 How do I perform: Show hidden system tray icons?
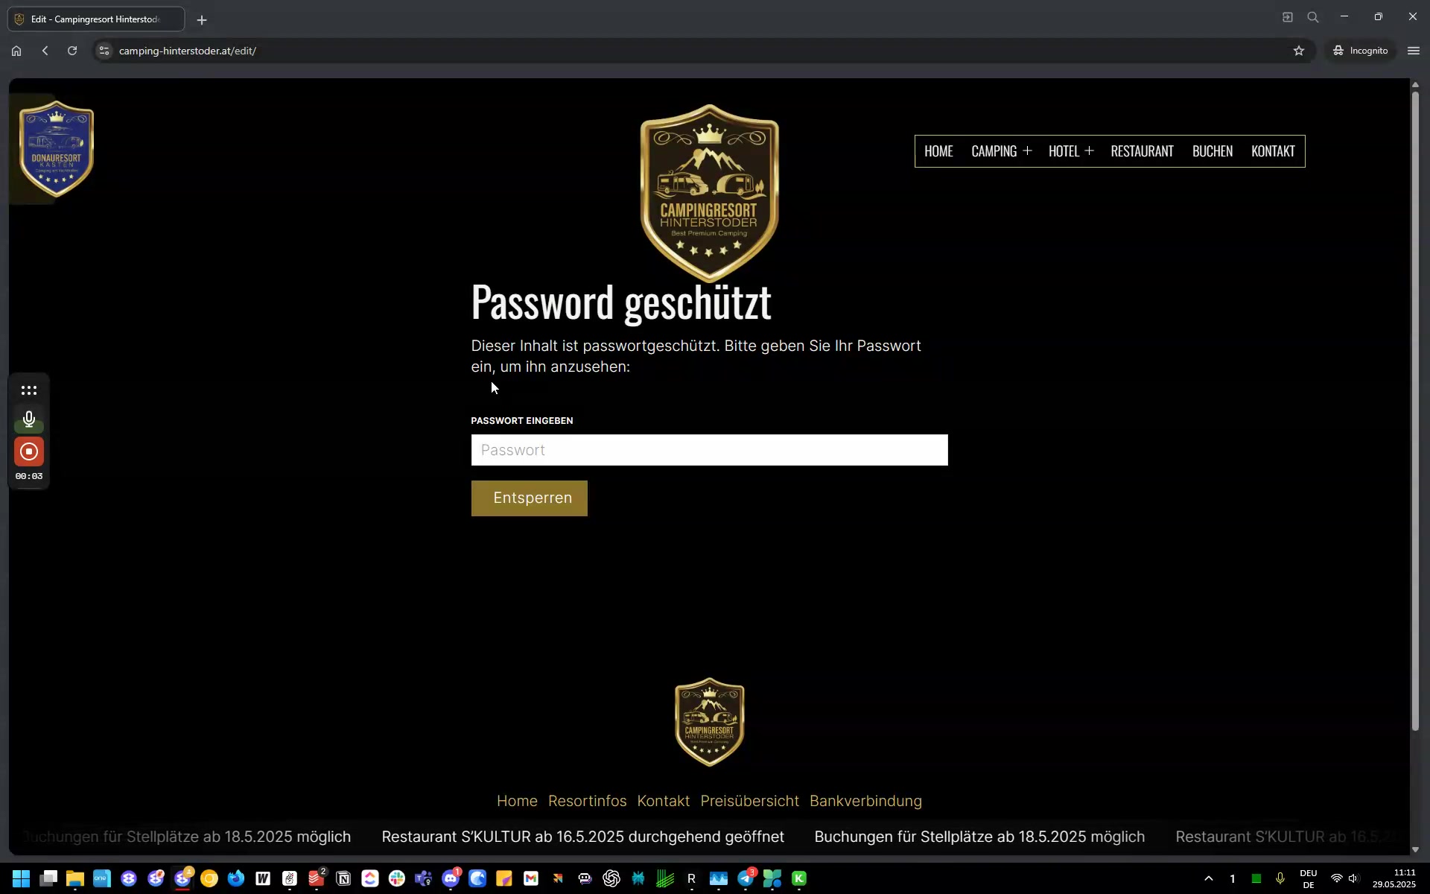click(1208, 879)
